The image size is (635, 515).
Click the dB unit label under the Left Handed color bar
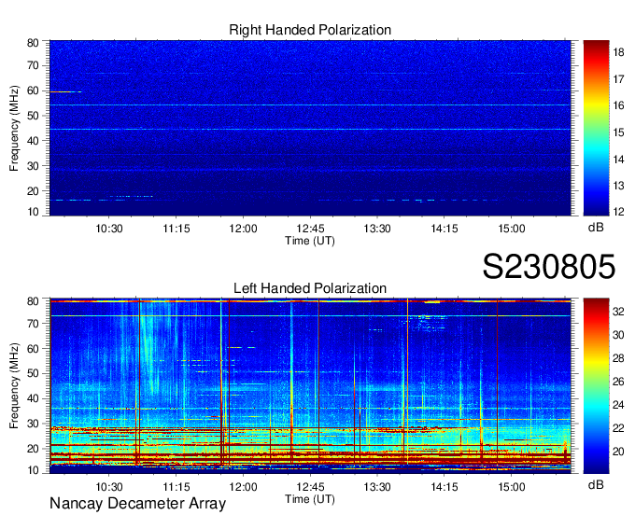coord(596,484)
